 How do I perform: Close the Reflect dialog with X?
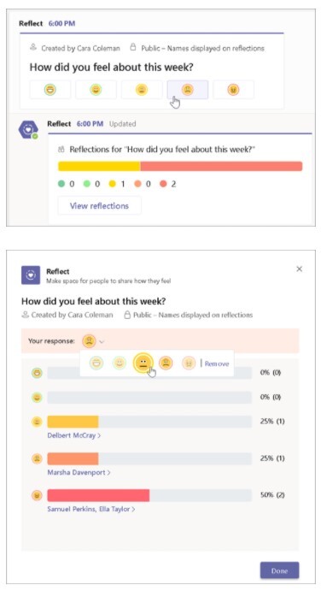299,269
